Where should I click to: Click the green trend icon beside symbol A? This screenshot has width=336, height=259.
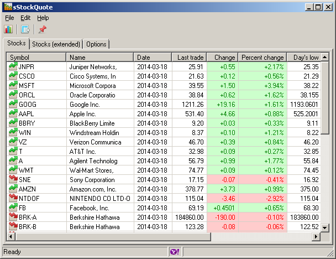point(13,160)
